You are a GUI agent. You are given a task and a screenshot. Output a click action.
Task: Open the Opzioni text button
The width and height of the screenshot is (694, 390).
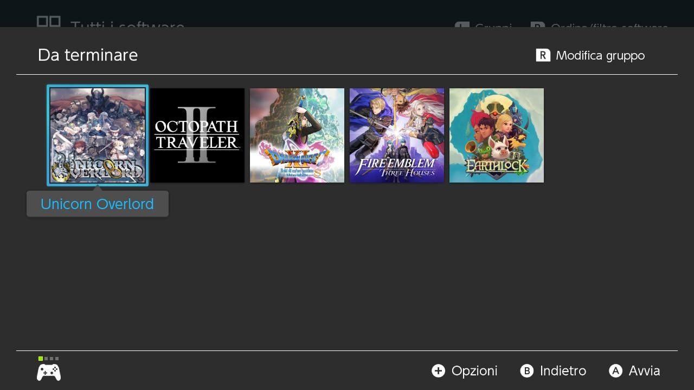pyautogui.click(x=474, y=370)
